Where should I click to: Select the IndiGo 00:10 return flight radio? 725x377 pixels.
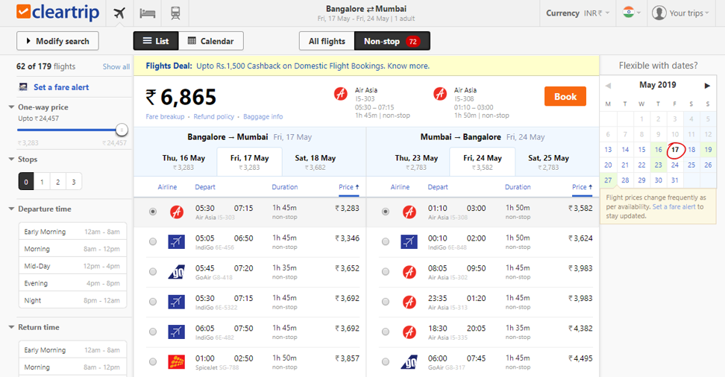click(x=386, y=241)
